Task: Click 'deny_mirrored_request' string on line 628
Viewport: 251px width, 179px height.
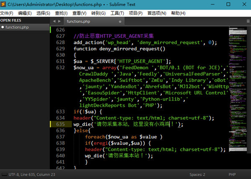Action: pos(170,42)
